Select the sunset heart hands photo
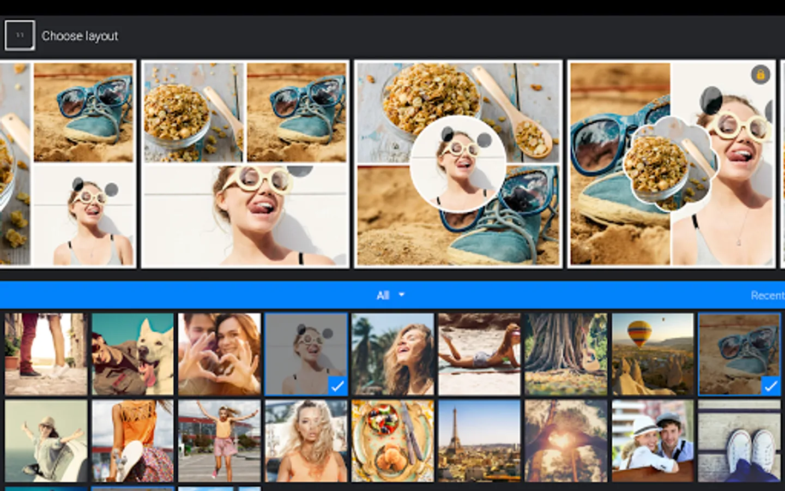 coord(566,441)
